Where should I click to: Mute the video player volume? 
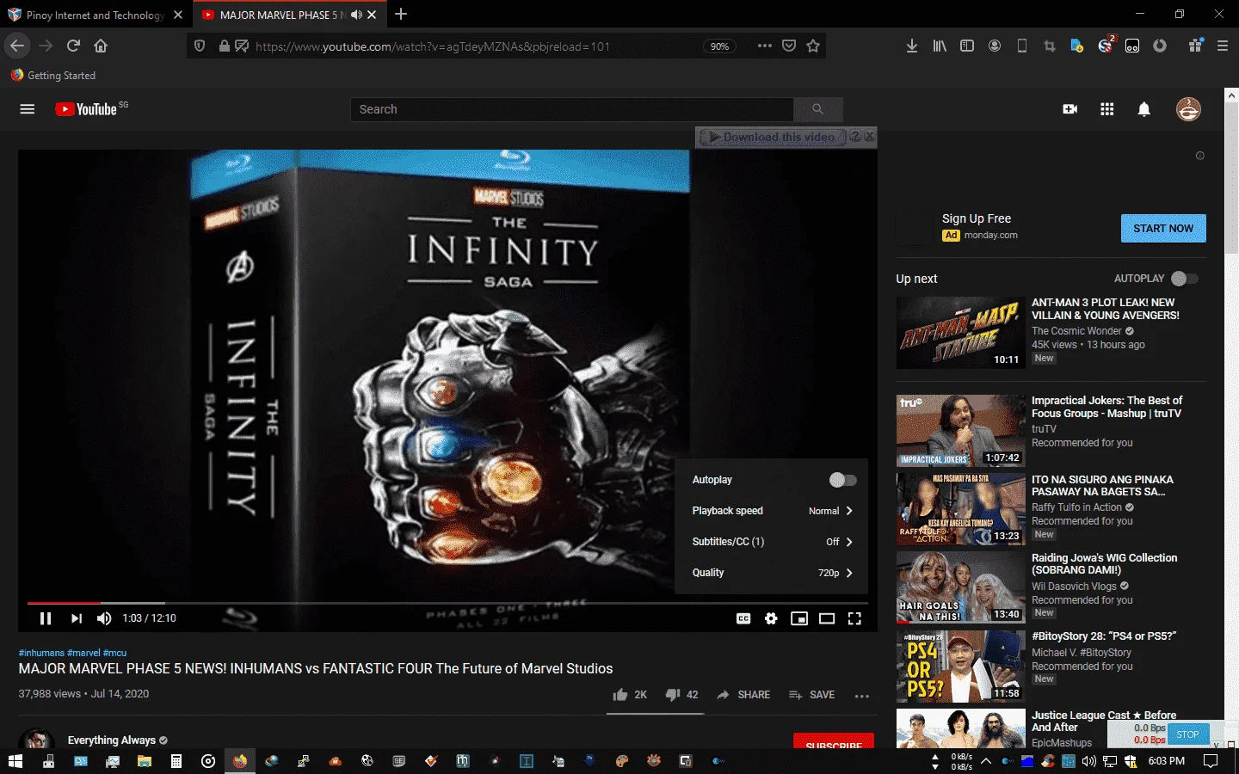tap(104, 618)
